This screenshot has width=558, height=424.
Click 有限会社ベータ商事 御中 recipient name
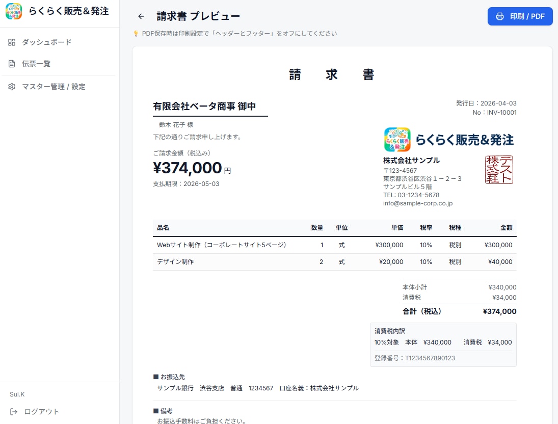tap(204, 106)
